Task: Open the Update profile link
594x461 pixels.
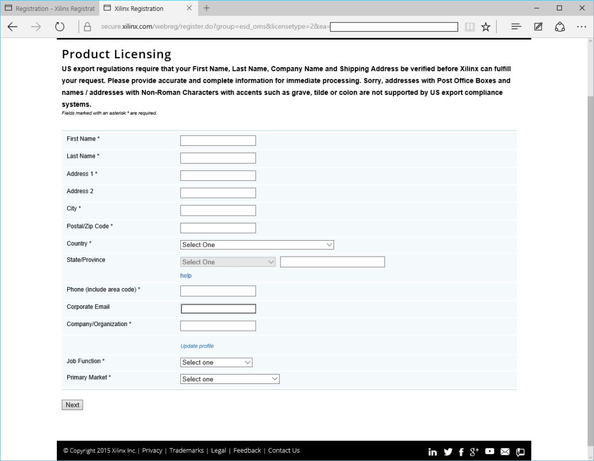Action: click(x=197, y=345)
